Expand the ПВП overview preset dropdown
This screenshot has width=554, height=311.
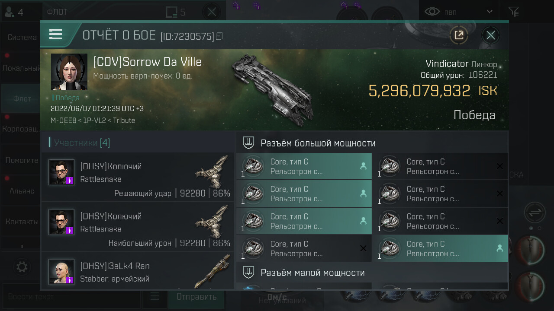pyautogui.click(x=490, y=12)
